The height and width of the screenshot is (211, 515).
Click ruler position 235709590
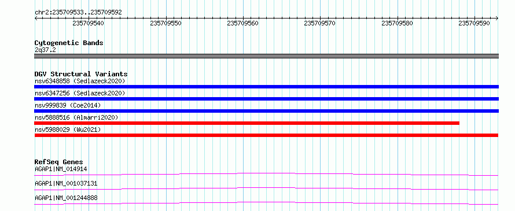click(x=474, y=23)
